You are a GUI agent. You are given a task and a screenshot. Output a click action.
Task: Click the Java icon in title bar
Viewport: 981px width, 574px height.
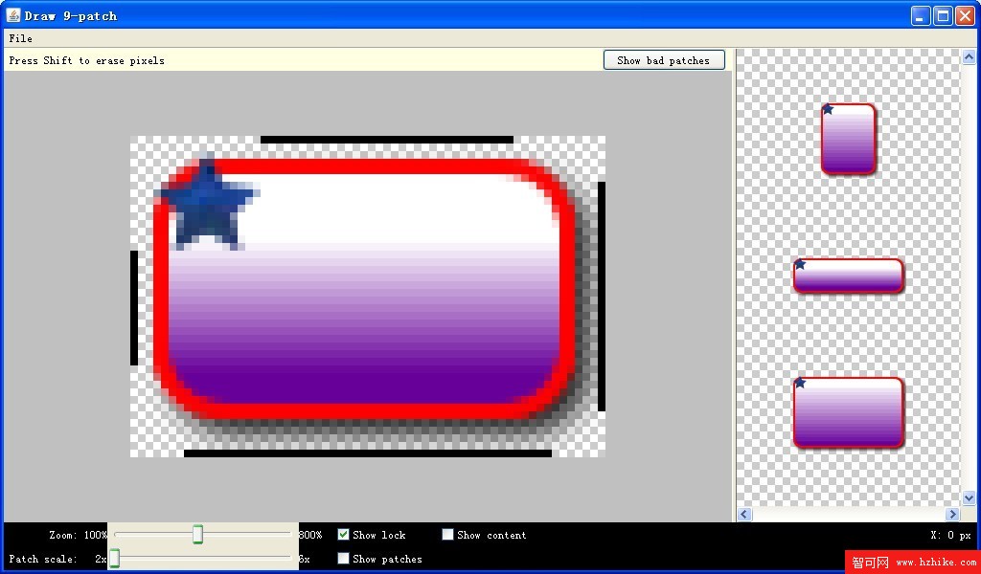13,15
